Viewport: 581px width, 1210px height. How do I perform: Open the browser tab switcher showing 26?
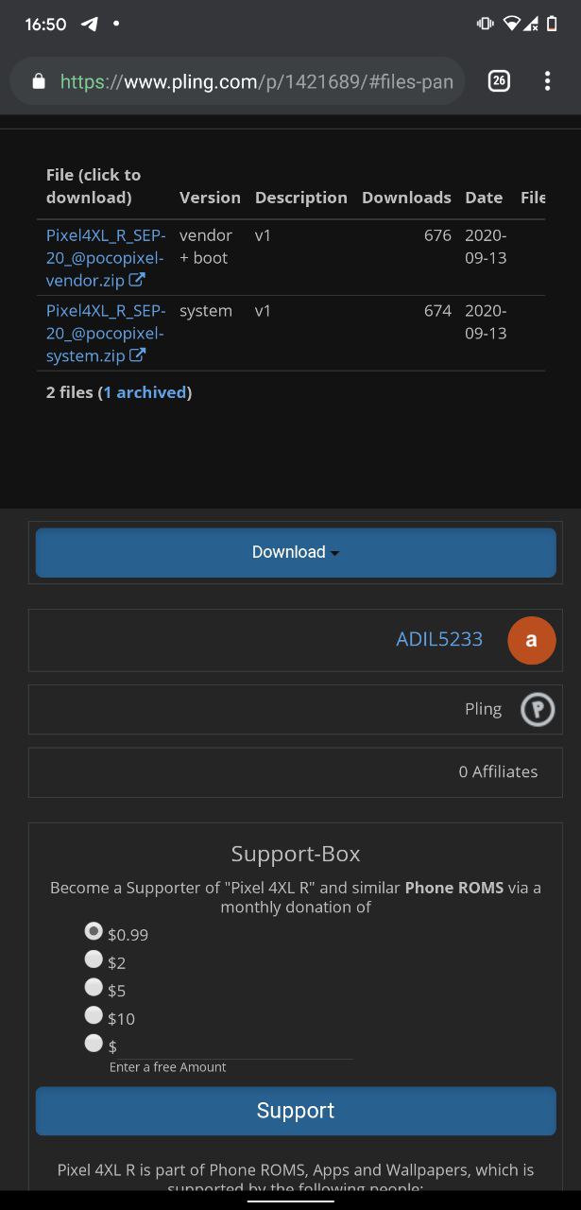point(499,81)
